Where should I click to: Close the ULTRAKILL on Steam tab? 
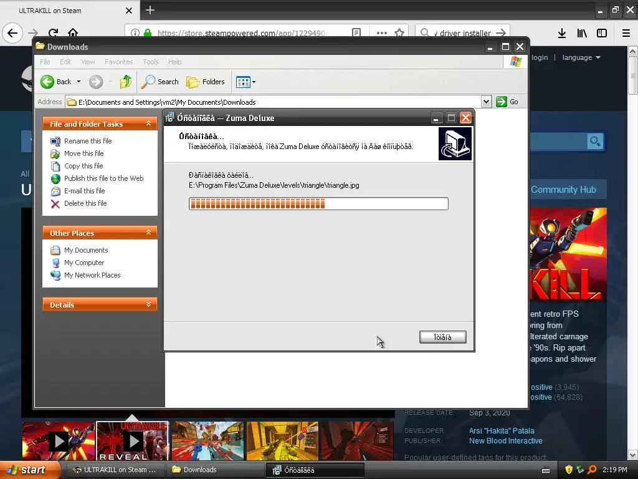pos(128,11)
